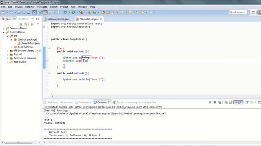261x146 pixels.
Task: Open the Run dropdown arrow
Action: pos(77,12)
